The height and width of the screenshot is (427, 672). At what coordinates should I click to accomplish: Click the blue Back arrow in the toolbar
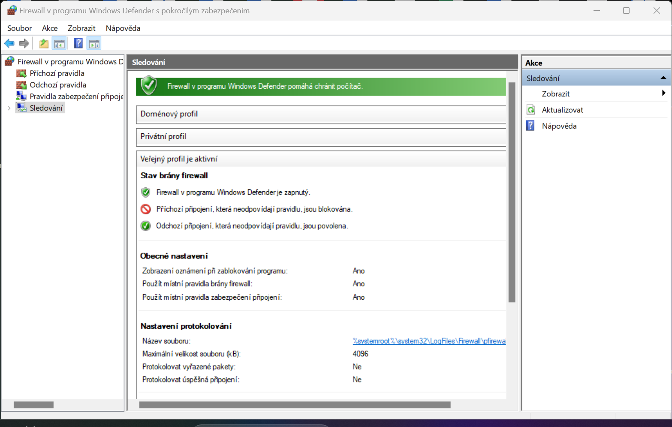9,43
